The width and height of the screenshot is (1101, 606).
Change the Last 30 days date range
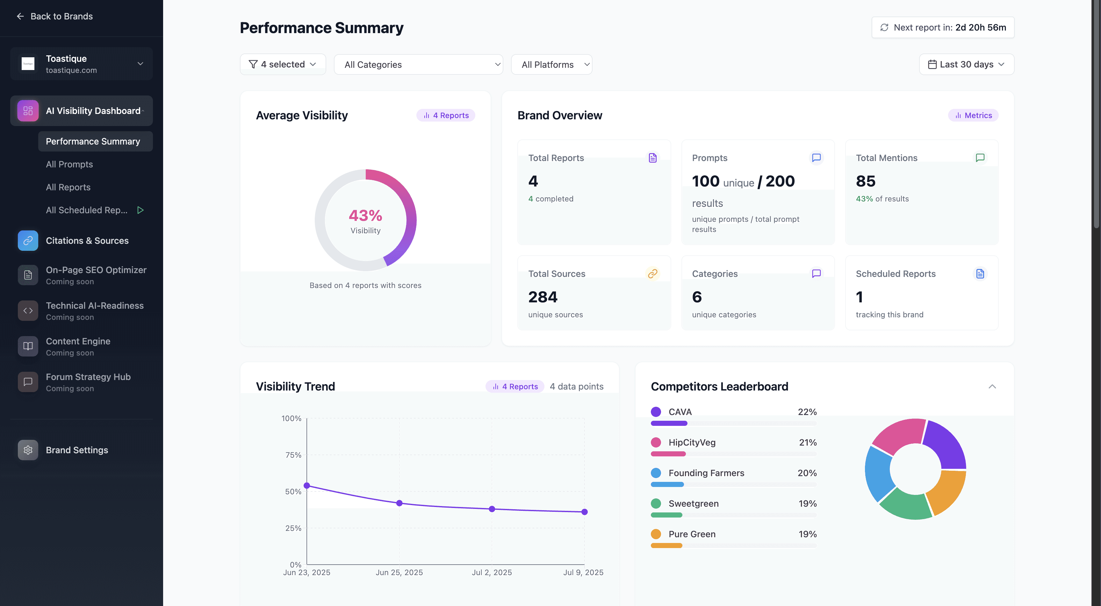tap(966, 65)
